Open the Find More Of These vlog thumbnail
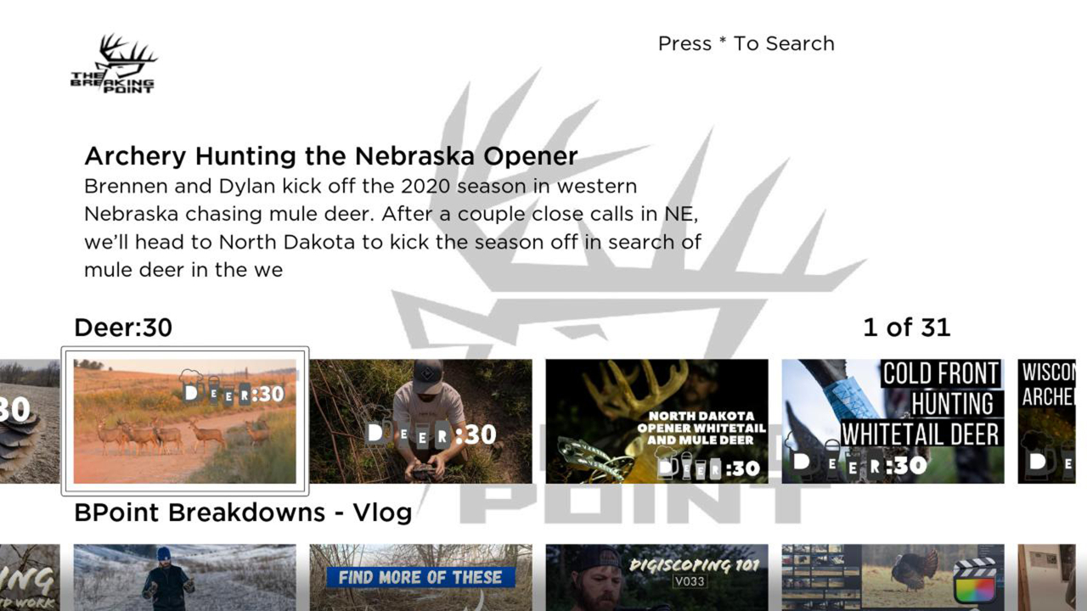 point(421,578)
